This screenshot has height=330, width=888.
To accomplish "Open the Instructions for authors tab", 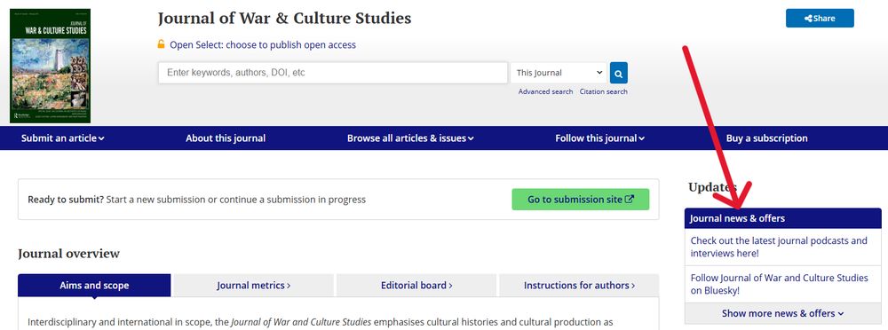I will 579,286.
